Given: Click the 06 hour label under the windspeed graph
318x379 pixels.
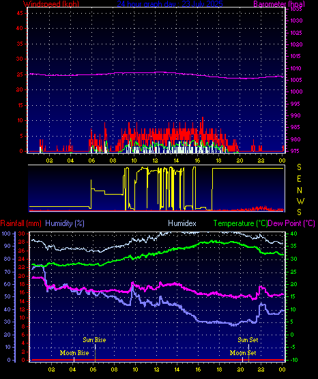Looking at the screenshot, I should point(91,160).
